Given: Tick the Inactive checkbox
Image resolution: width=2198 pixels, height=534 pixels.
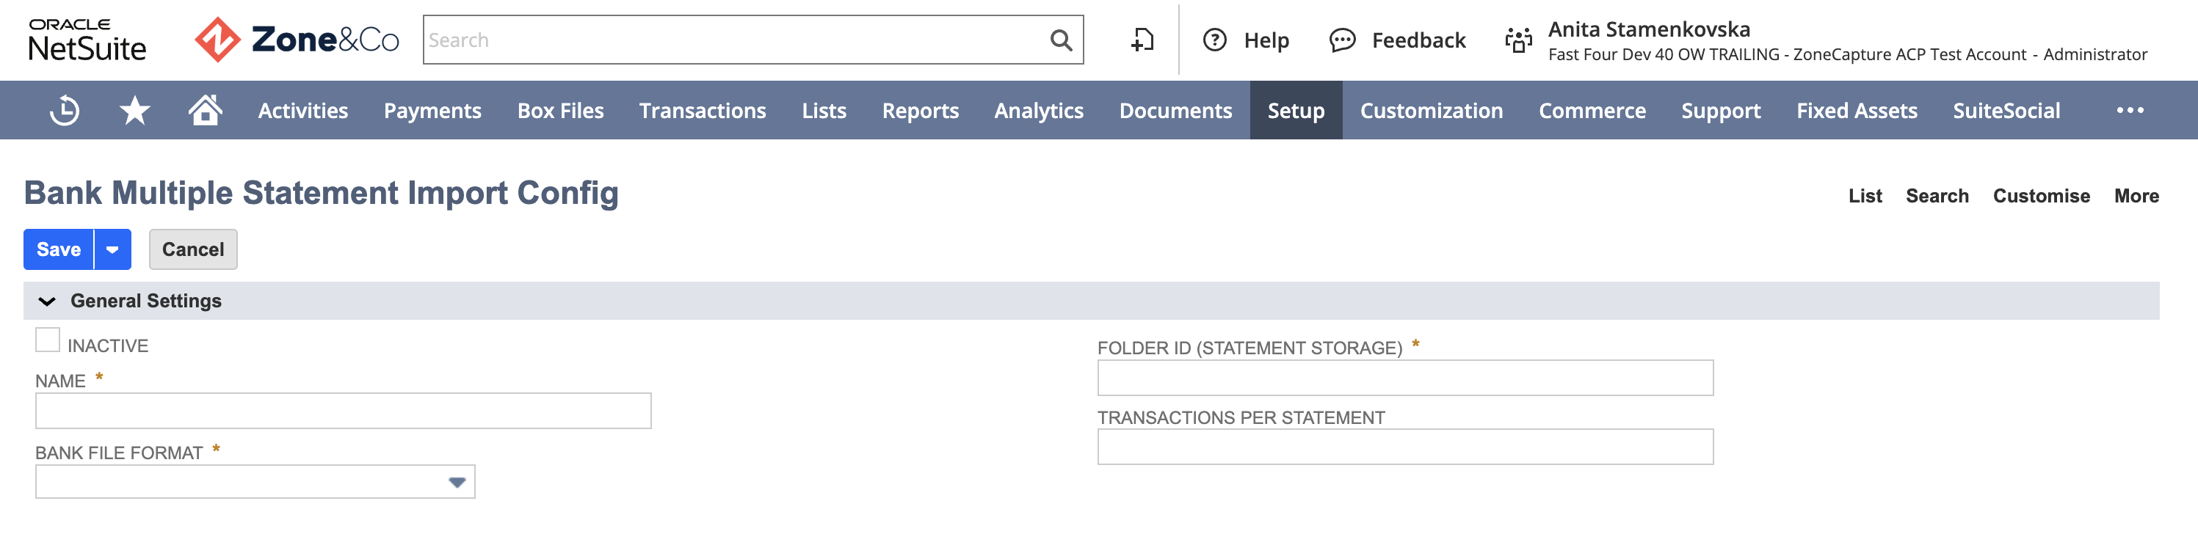Looking at the screenshot, I should (48, 340).
